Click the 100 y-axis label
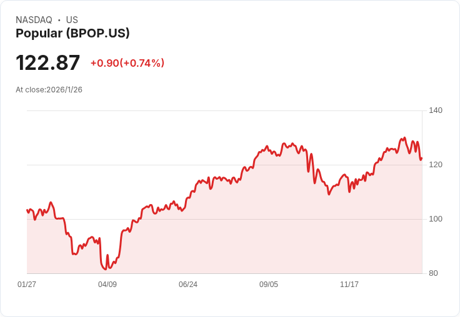The height and width of the screenshot is (317, 460). pyautogui.click(x=436, y=219)
